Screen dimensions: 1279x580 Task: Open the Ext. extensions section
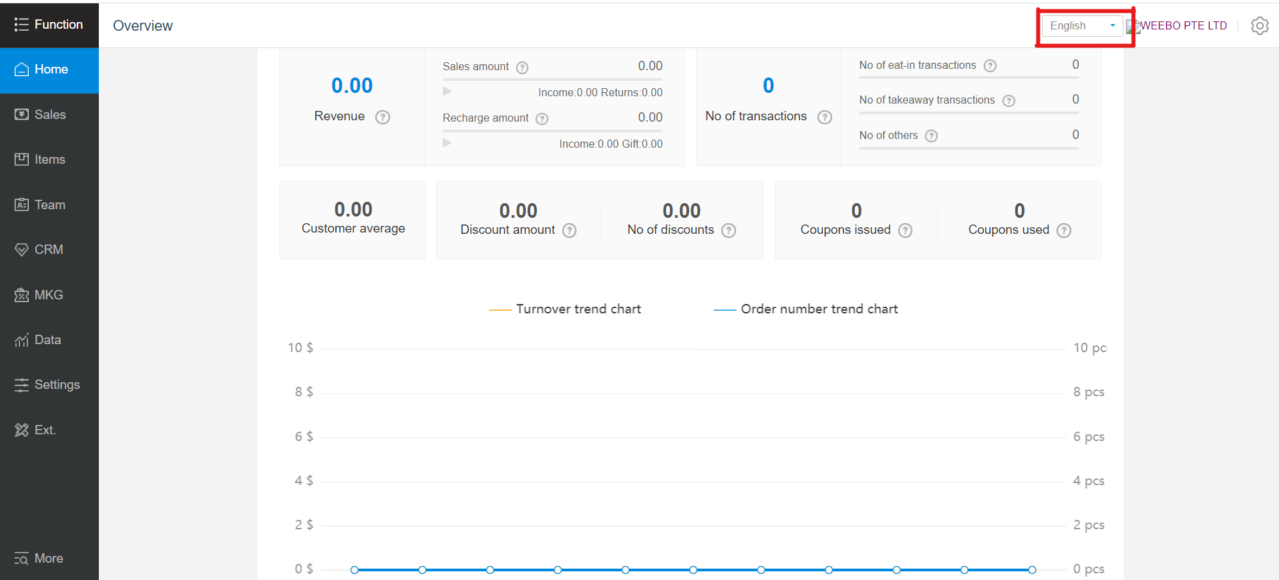[49, 430]
